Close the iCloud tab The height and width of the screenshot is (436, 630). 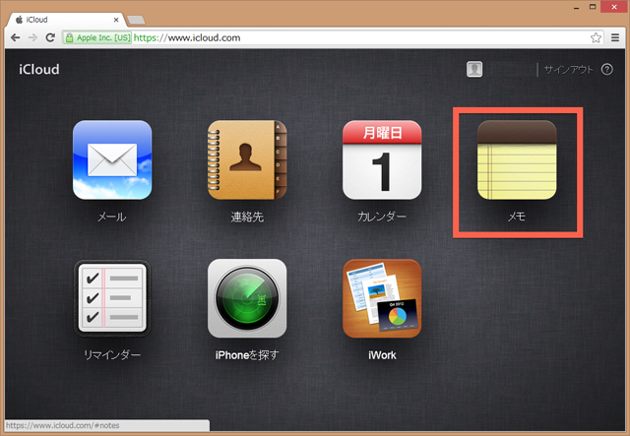pyautogui.click(x=116, y=20)
